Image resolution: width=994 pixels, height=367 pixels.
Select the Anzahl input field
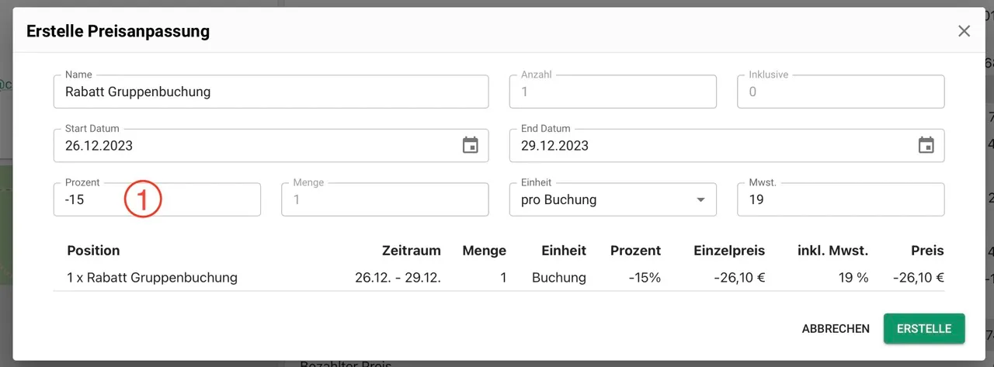coord(613,92)
